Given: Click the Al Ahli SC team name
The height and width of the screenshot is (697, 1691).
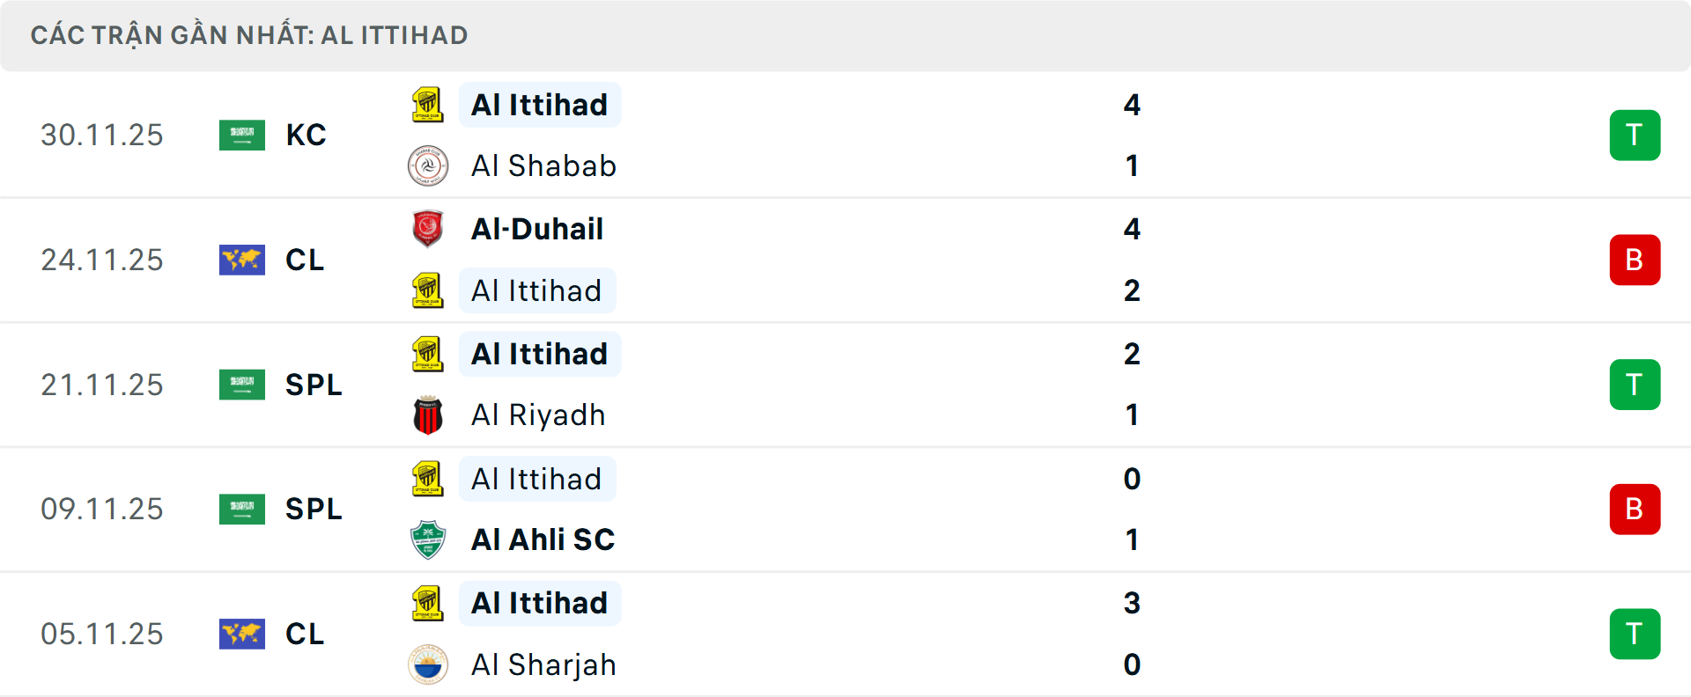Looking at the screenshot, I should 543,539.
